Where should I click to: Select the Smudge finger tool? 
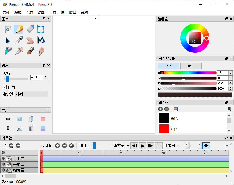click(x=41, y=52)
